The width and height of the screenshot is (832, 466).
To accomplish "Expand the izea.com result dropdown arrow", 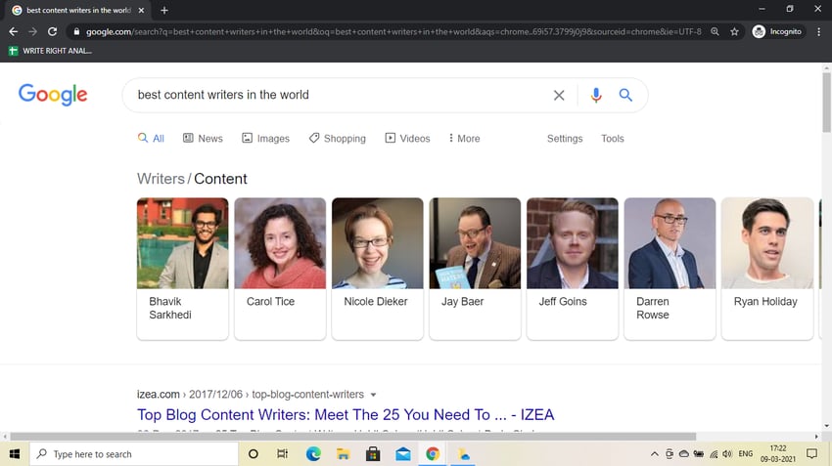I will (373, 395).
